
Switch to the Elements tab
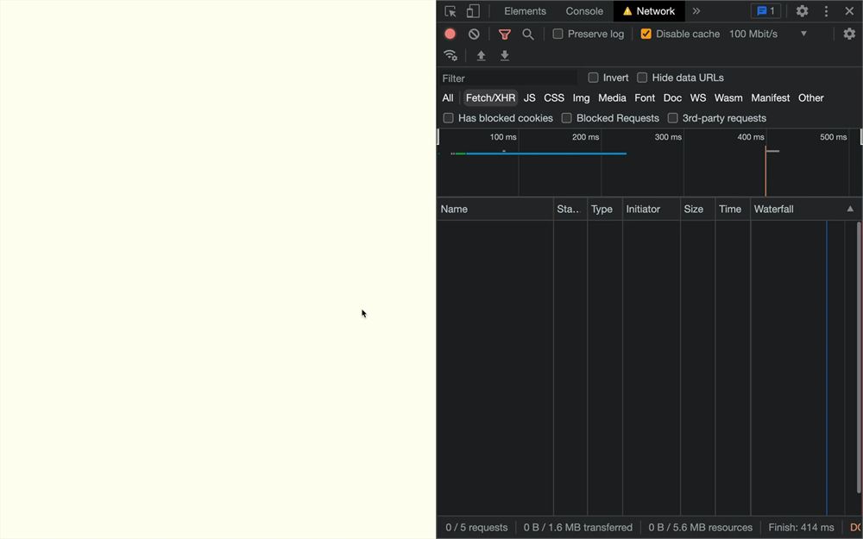[525, 11]
